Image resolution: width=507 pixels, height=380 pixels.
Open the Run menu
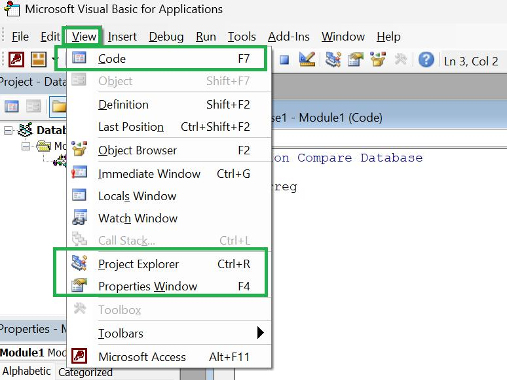206,37
